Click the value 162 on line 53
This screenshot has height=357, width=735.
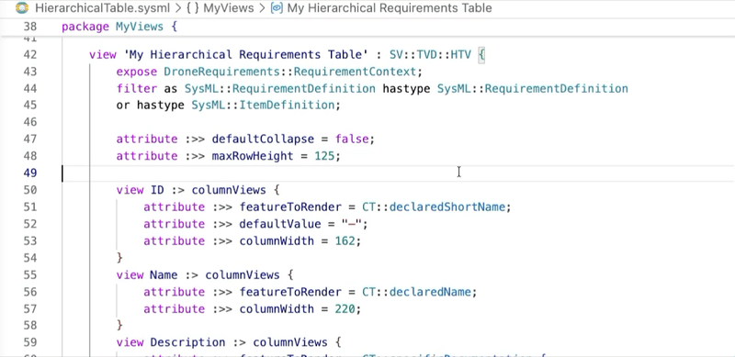[345, 240]
